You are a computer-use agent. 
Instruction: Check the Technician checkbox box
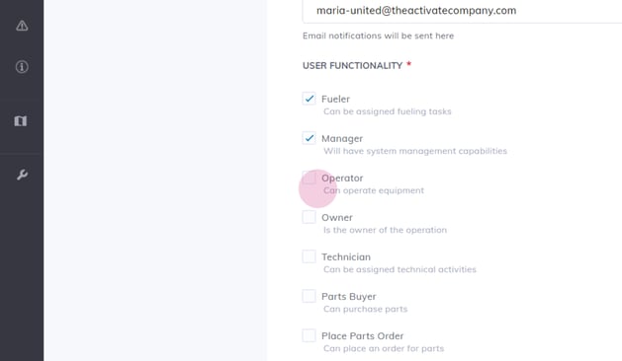click(309, 256)
